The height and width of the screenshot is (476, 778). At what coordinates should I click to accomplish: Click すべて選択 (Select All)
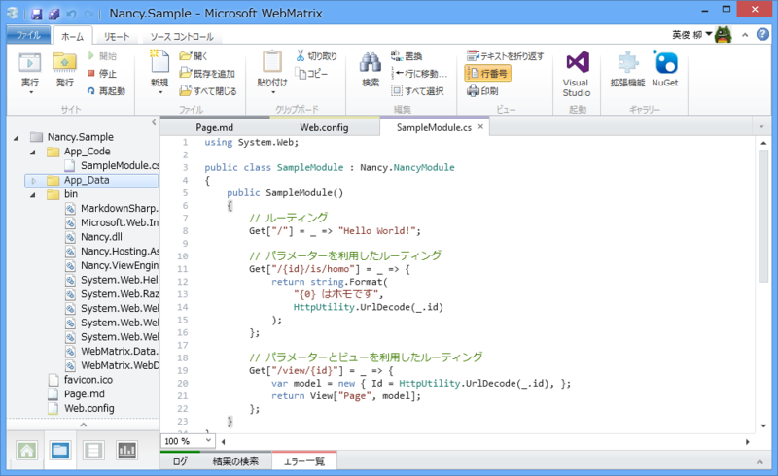click(418, 90)
